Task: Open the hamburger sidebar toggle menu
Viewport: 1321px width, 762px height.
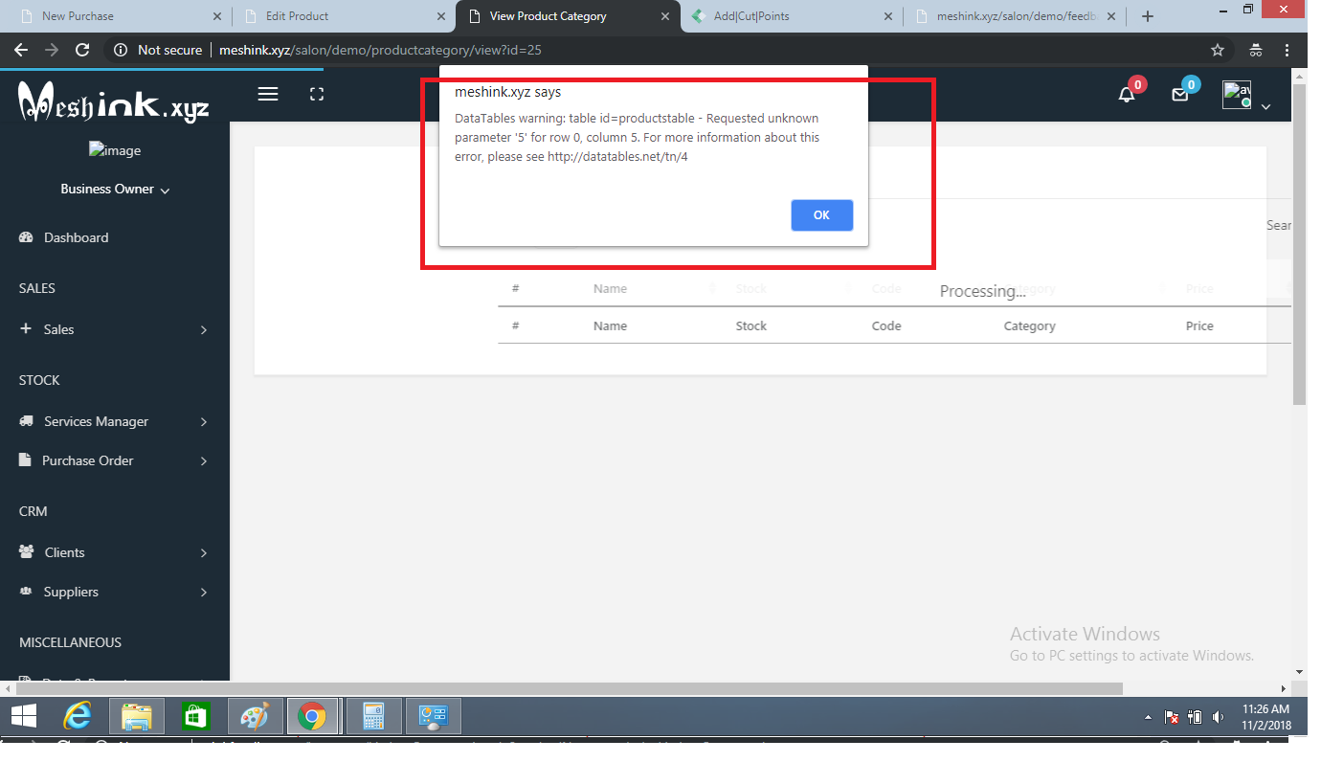Action: [268, 94]
